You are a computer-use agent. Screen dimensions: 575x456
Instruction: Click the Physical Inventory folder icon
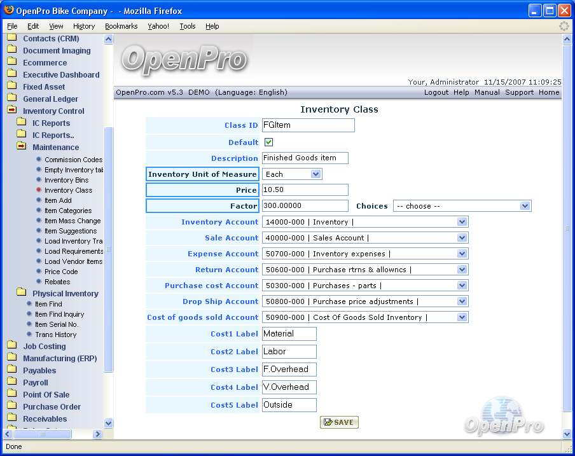pyautogui.click(x=21, y=293)
